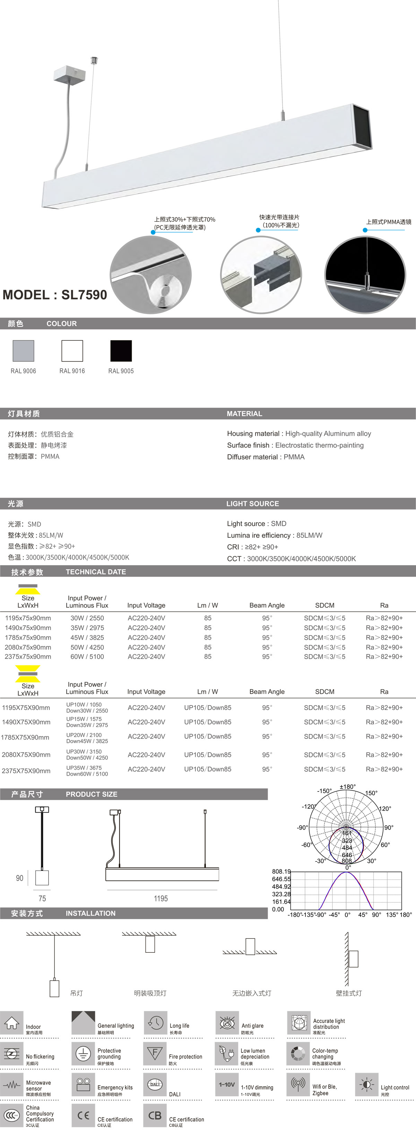Select the DALI icon
The image size is (416, 1130).
pos(155,1085)
